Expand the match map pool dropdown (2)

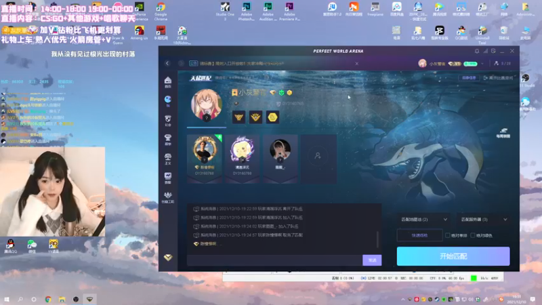click(x=424, y=220)
